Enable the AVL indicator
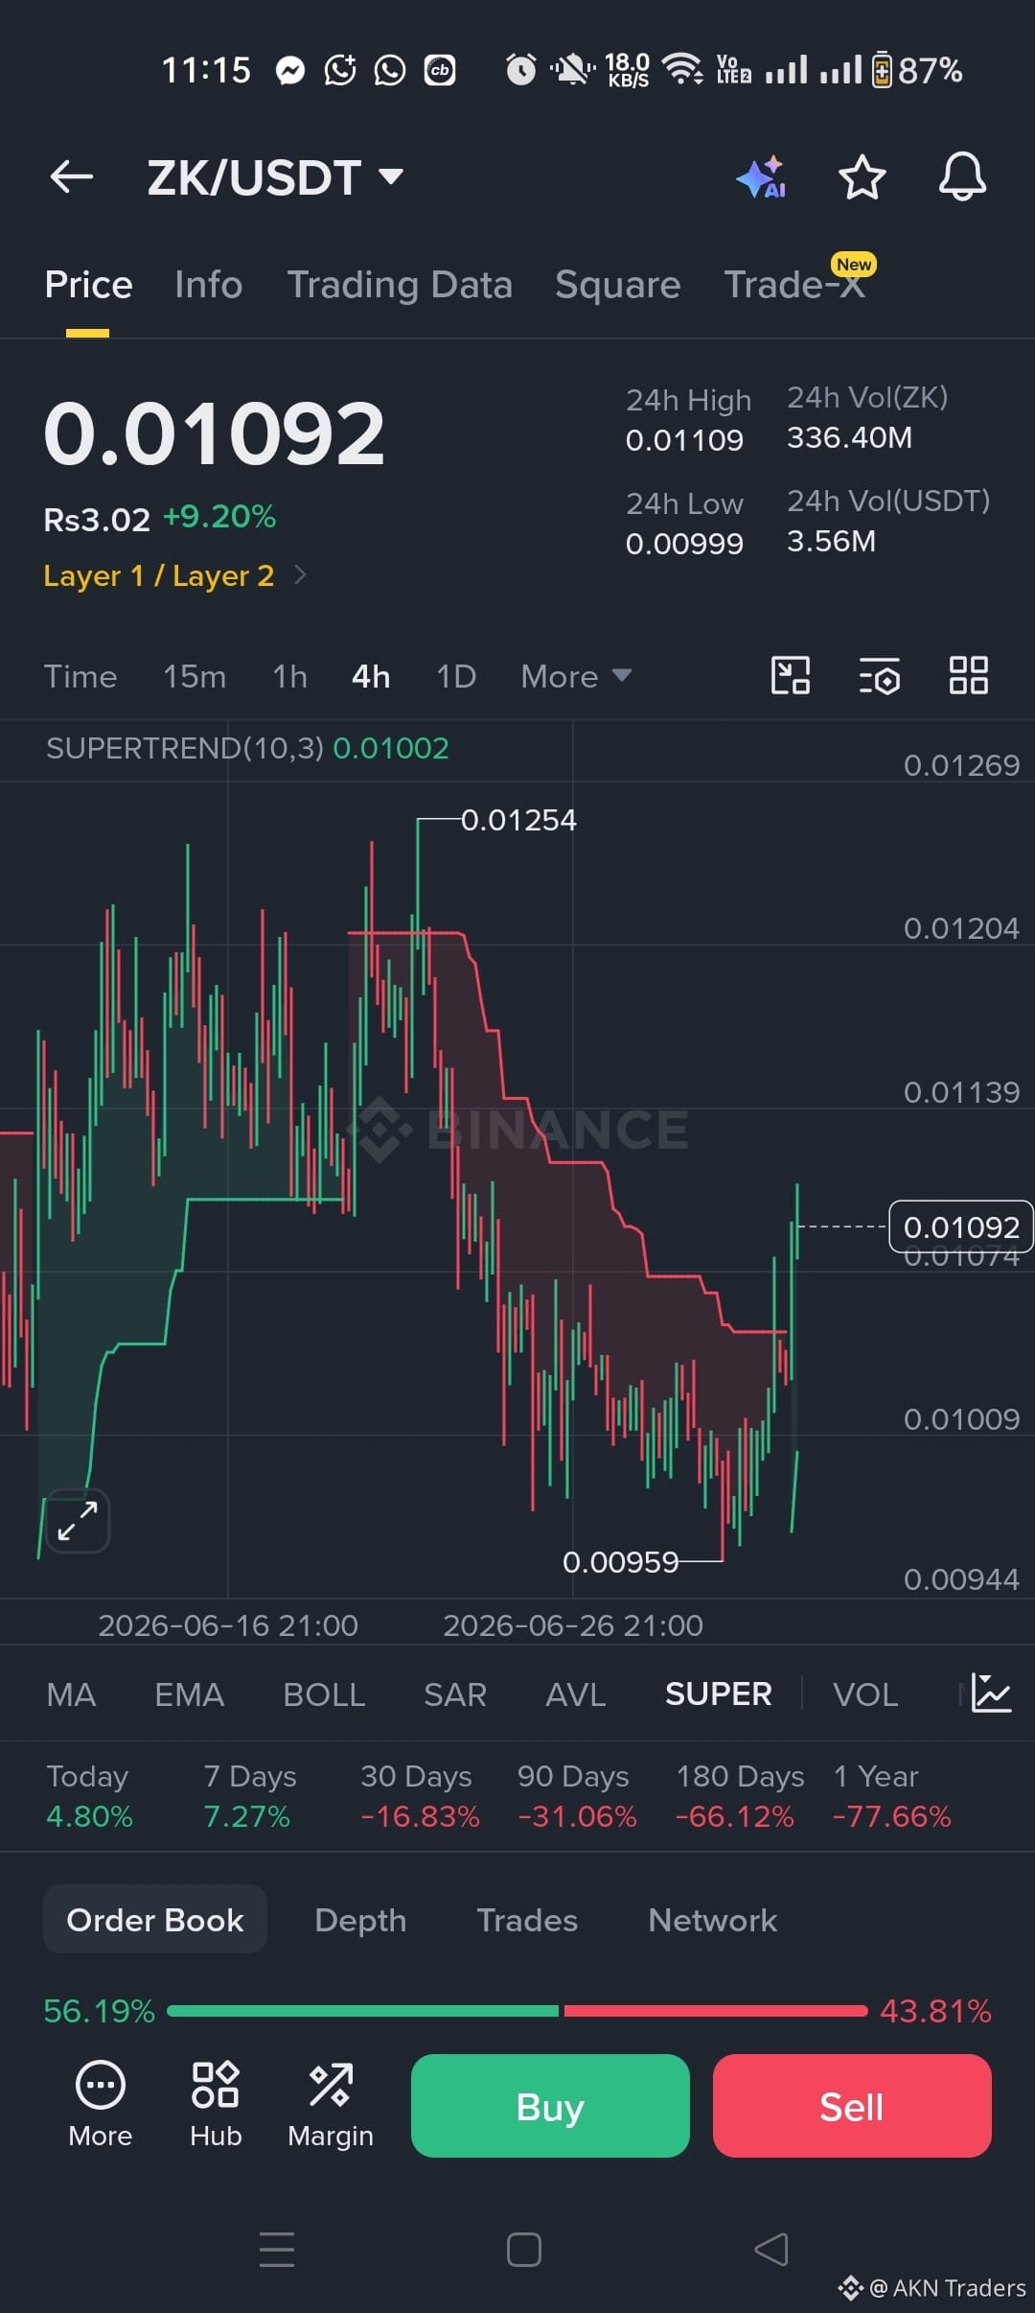The image size is (1035, 2313). point(575,1694)
